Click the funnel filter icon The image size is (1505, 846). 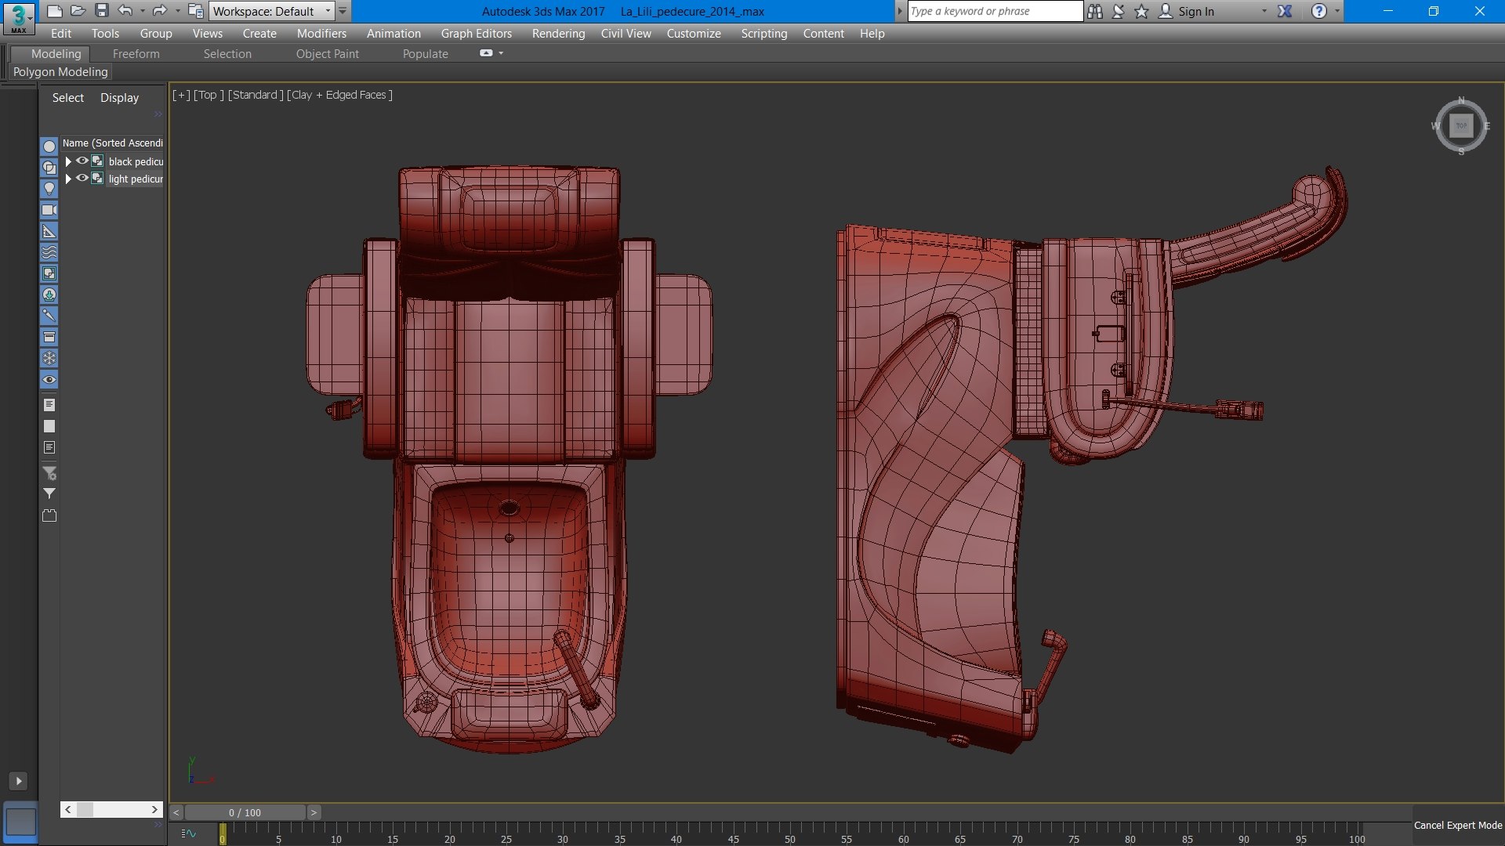click(49, 493)
